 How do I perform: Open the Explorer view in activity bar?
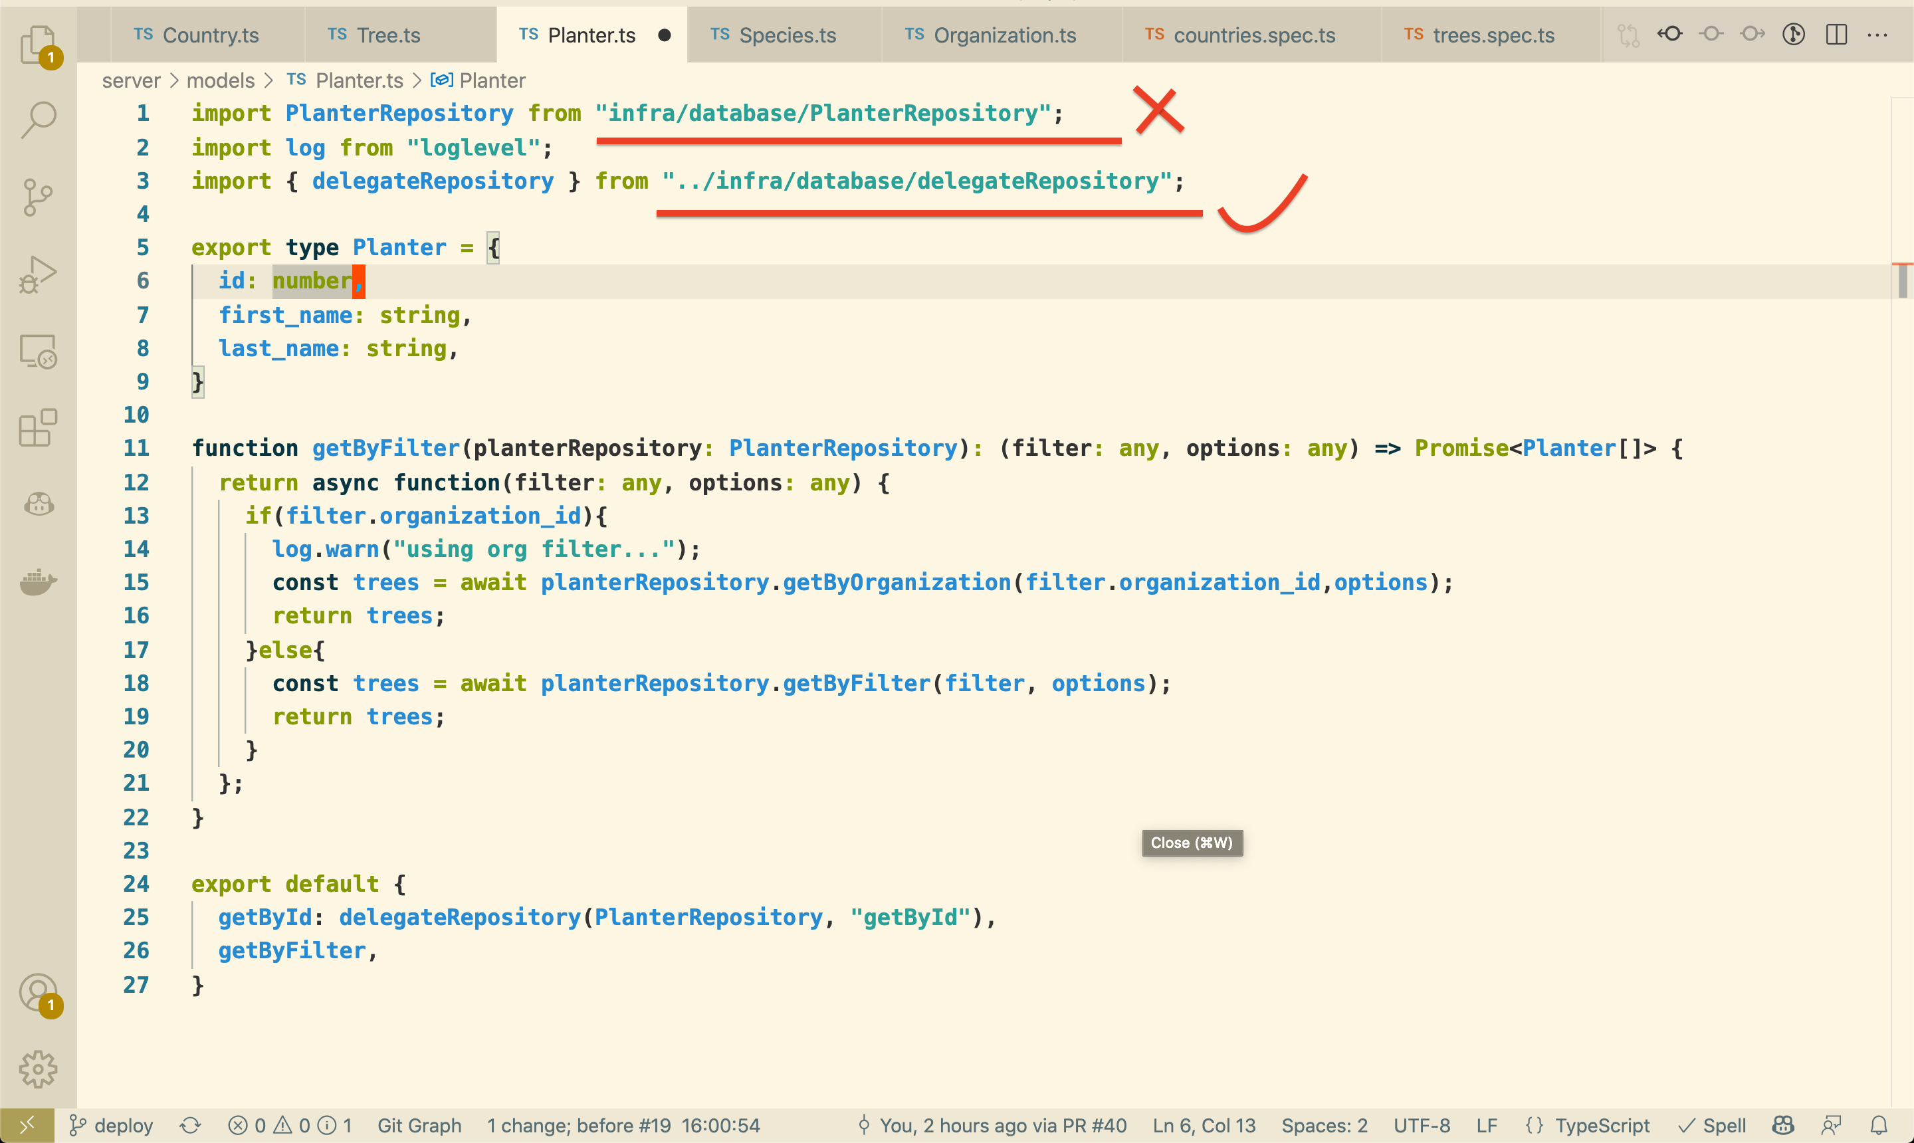pyautogui.click(x=39, y=45)
